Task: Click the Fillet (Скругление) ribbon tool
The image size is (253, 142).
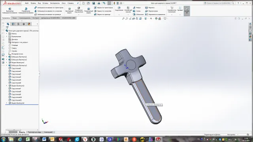Action: [x=119, y=9]
